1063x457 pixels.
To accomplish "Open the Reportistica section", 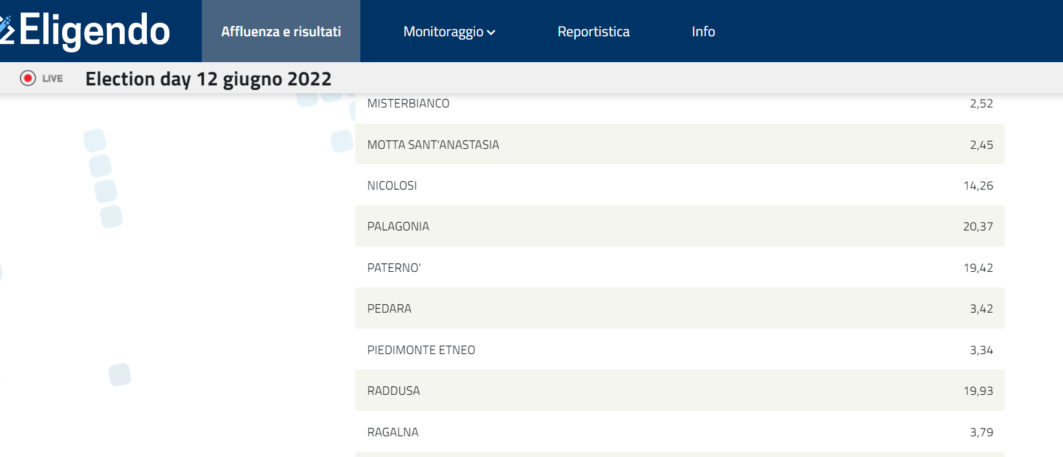I will point(593,31).
